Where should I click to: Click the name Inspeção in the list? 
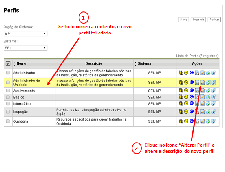tap(20, 112)
